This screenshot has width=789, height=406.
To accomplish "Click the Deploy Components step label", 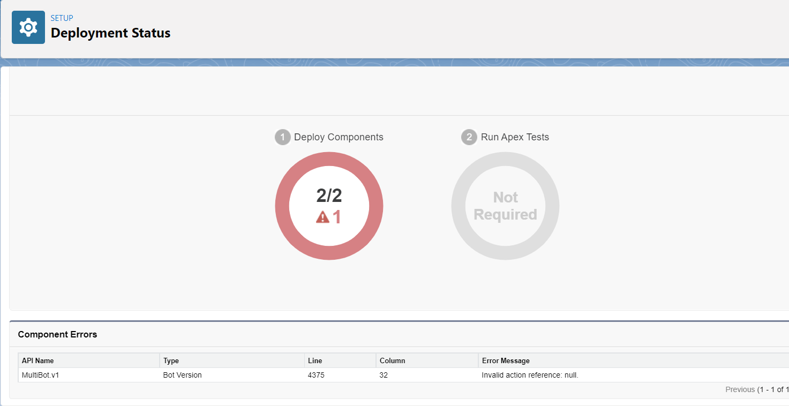I will [339, 137].
